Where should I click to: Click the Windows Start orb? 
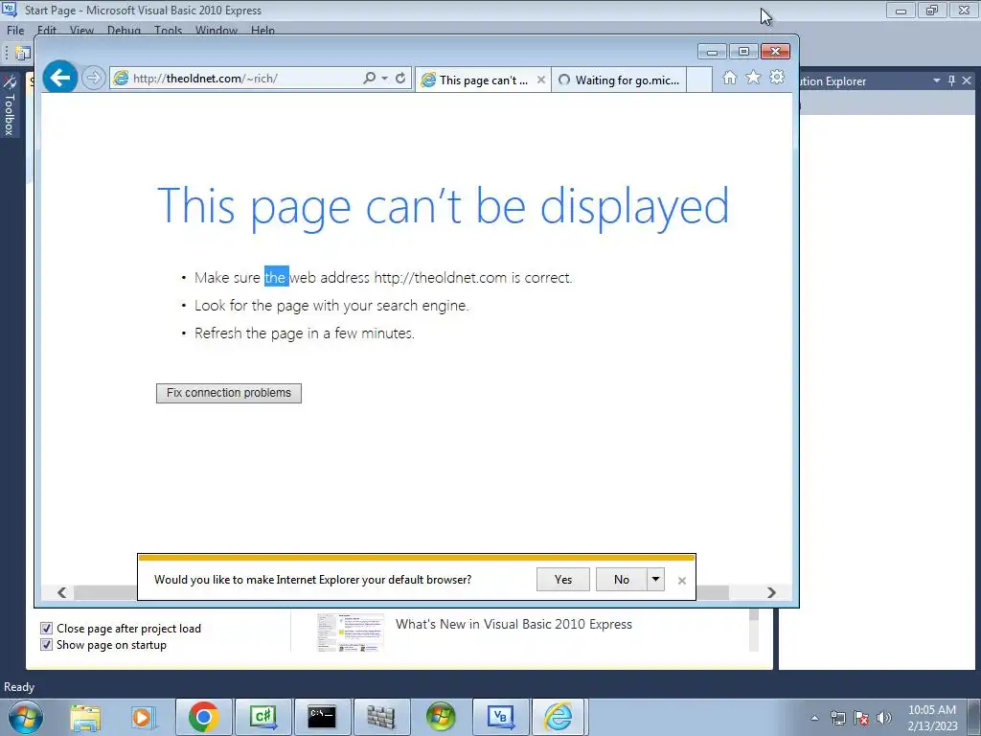pyautogui.click(x=26, y=717)
